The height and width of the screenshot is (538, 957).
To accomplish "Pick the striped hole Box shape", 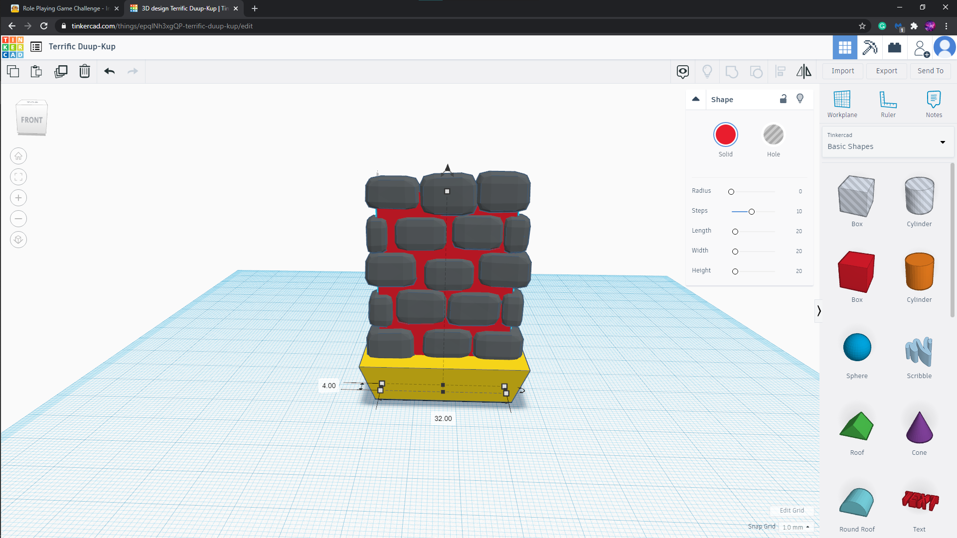I will tap(857, 196).
